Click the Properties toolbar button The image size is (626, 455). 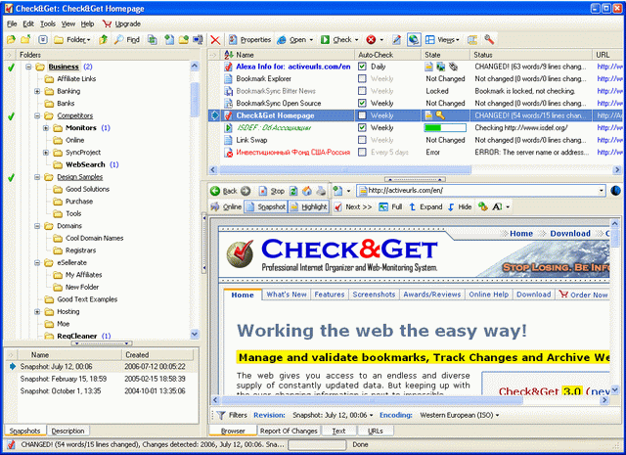pos(248,39)
